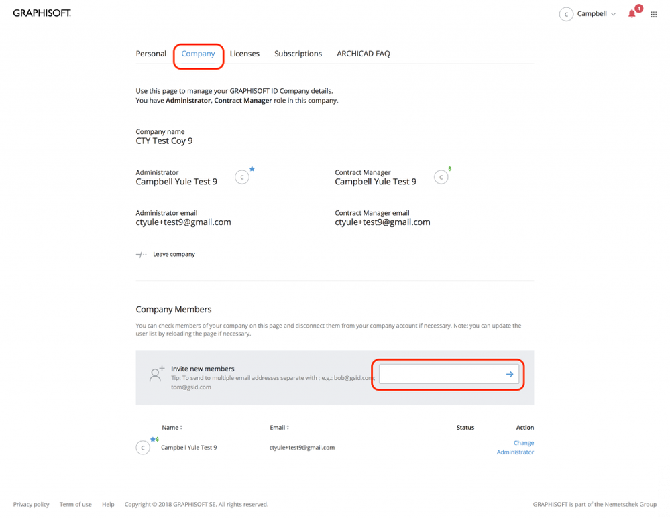Click the blue star administrator badge
This screenshot has width=670, height=518.
(x=252, y=169)
